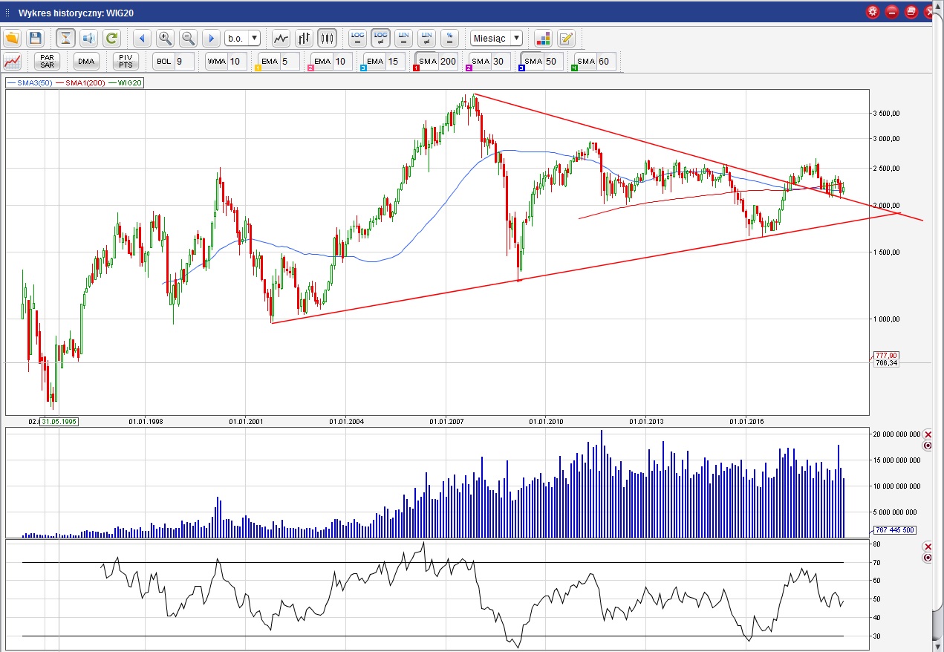Expand the b.o. dropdown list
Screen dimensions: 944x652
pos(255,39)
